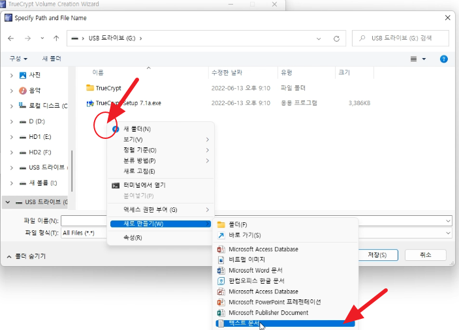This screenshot has width=459, height=330.
Task: Select TrueCrypt Setup 7.1a.exe file
Action: [x=123, y=103]
